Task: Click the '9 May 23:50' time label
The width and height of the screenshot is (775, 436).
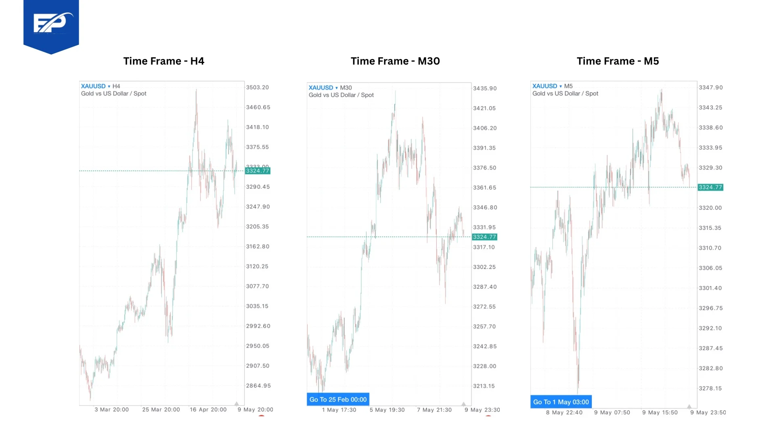Action: 708,412
